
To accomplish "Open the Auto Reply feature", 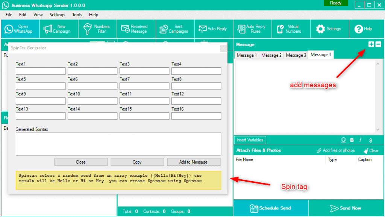I will coord(214,29).
